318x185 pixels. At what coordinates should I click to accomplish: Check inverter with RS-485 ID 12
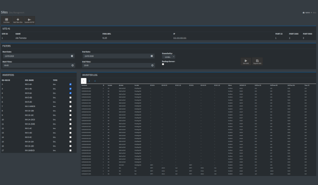click(x=70, y=128)
